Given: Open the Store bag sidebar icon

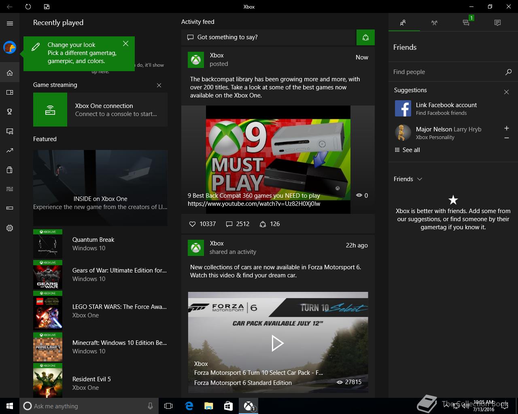Looking at the screenshot, I should click(x=10, y=170).
